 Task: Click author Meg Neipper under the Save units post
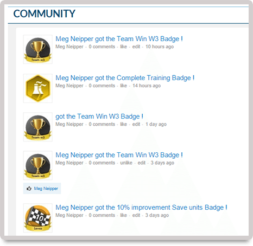click(x=69, y=215)
